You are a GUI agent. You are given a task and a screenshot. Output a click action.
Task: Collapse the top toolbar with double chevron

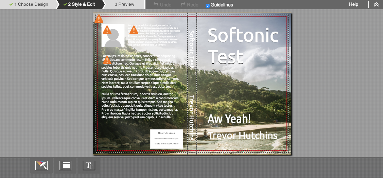[376, 4]
